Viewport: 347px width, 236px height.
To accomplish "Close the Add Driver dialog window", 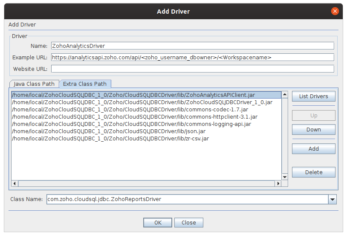I will pos(335,12).
